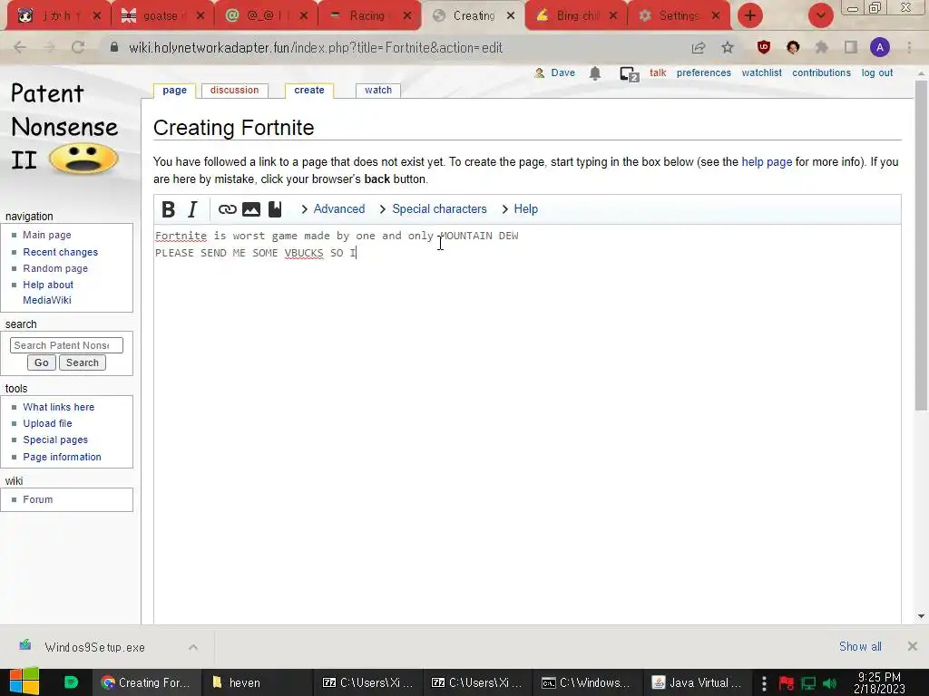Viewport: 929px width, 696px height.
Task: View contributions link
Action: tap(821, 72)
